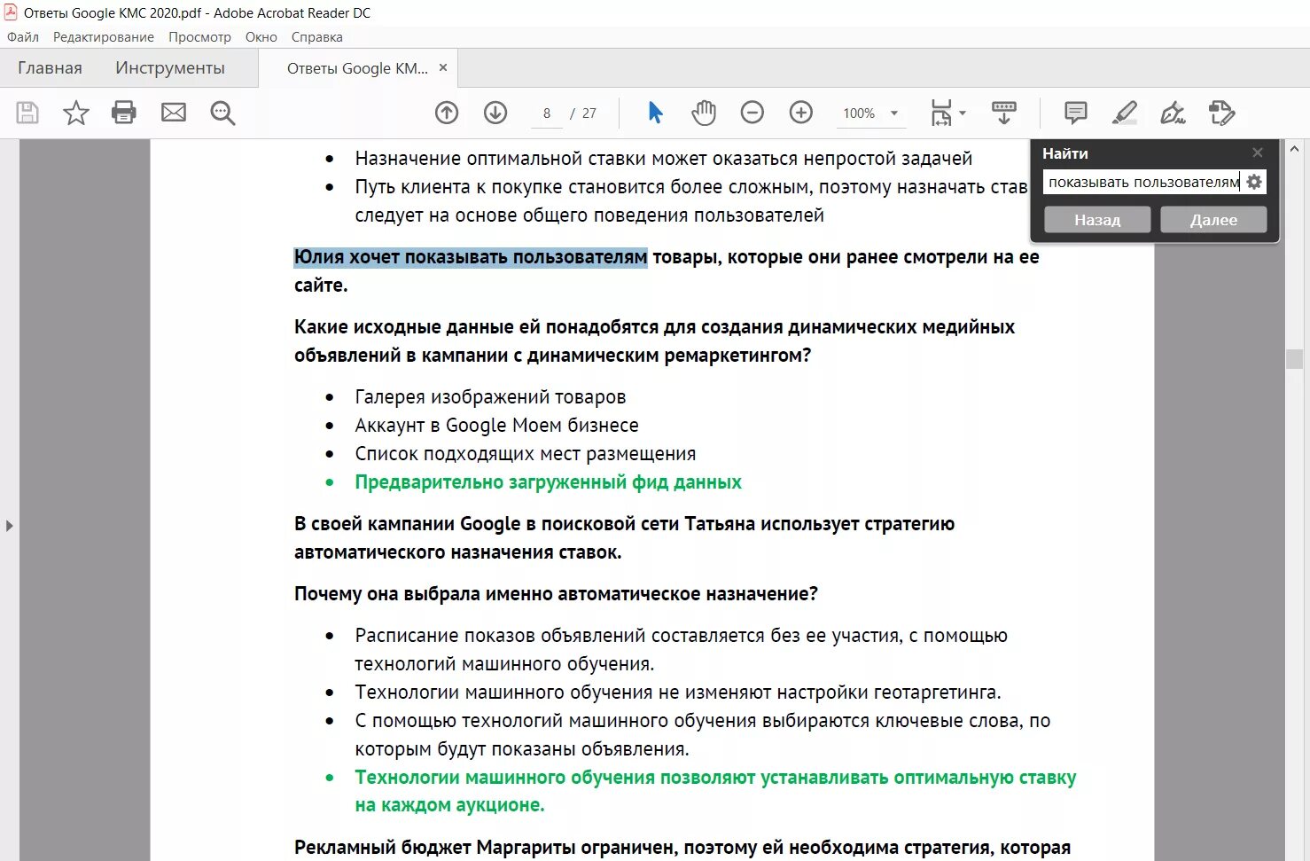Click the question Почему она выбрала именно автоматическое назначение?
The width and height of the screenshot is (1310, 861).
(x=556, y=594)
